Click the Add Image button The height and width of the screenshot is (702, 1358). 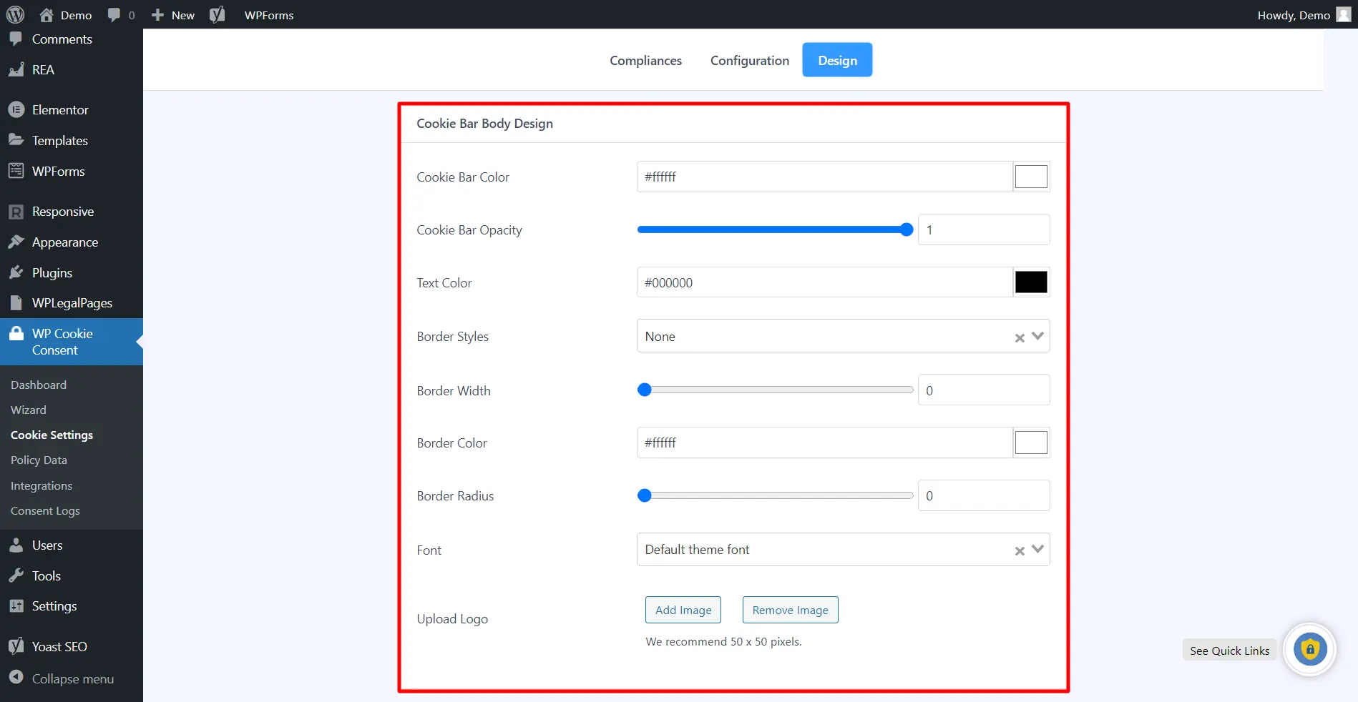point(683,610)
